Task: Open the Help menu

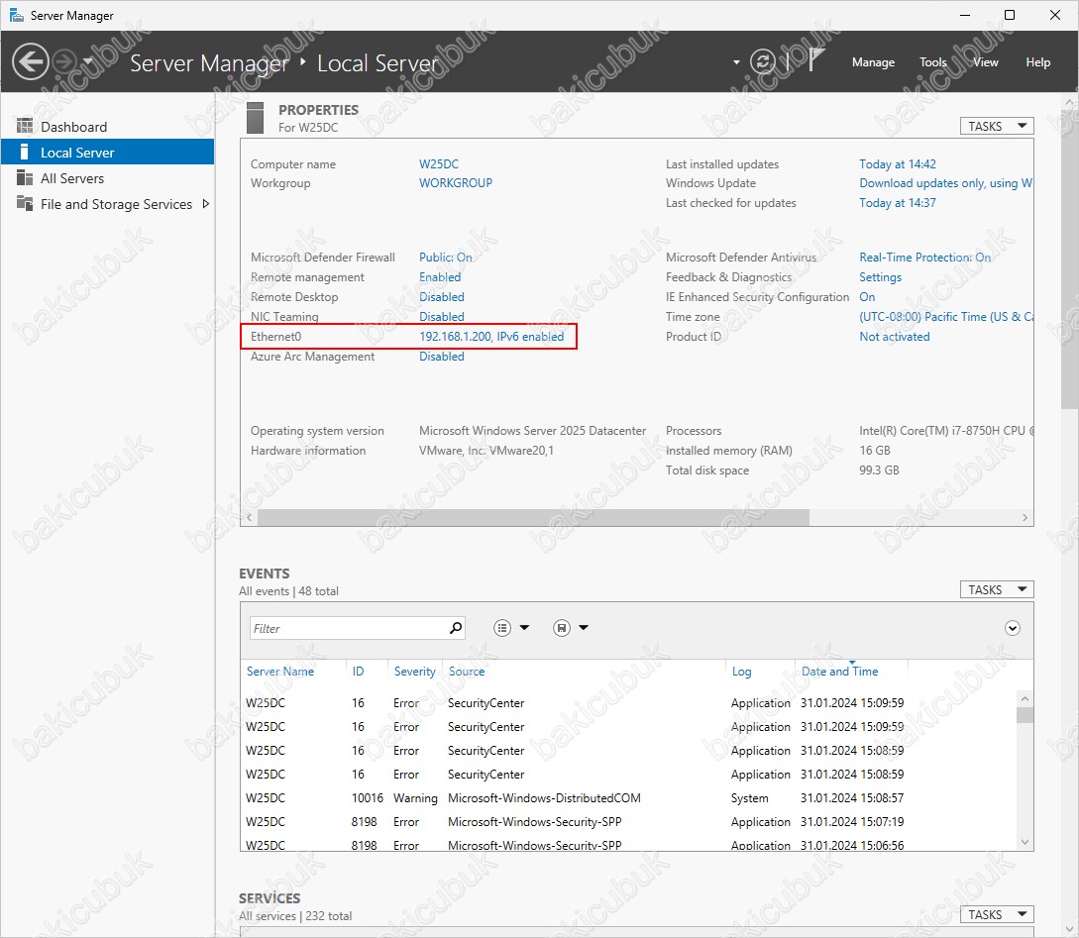Action: [1037, 61]
